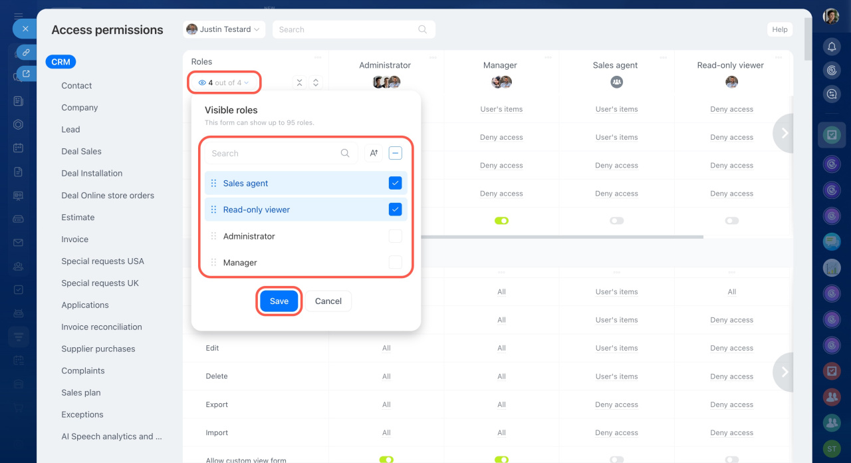Select Deal Sales in the sidebar
The image size is (851, 463).
[81, 151]
